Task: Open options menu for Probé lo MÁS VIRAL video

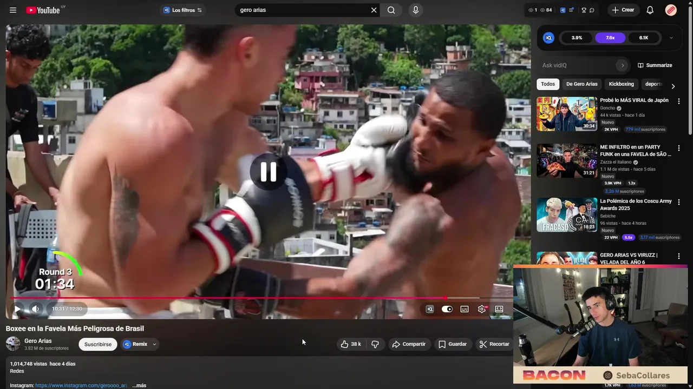Action: [x=679, y=101]
